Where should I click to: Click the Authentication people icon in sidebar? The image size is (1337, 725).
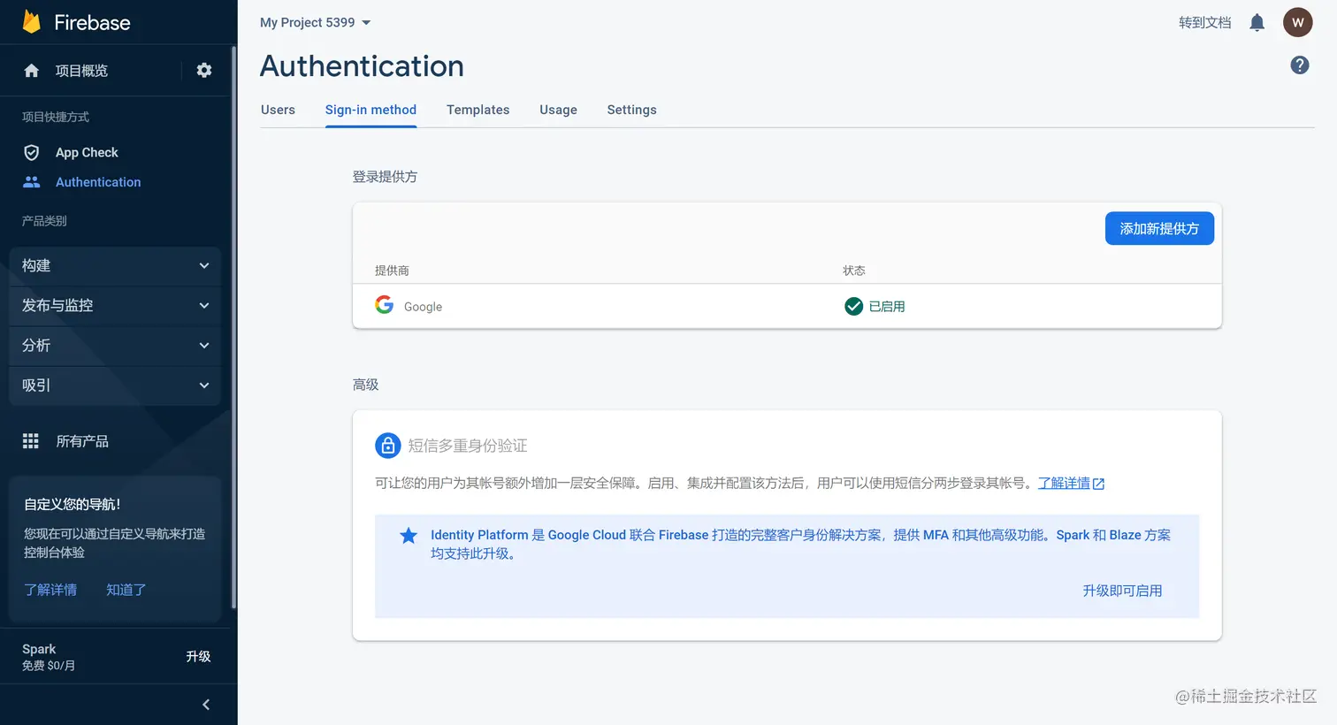[32, 182]
